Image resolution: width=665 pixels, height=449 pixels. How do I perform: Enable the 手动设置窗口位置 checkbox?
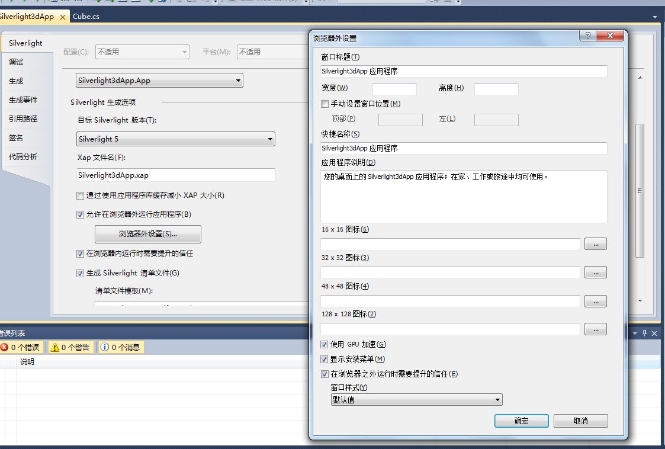(325, 104)
